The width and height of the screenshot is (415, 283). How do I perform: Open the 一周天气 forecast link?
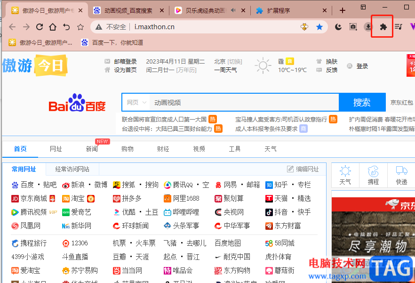(225, 70)
